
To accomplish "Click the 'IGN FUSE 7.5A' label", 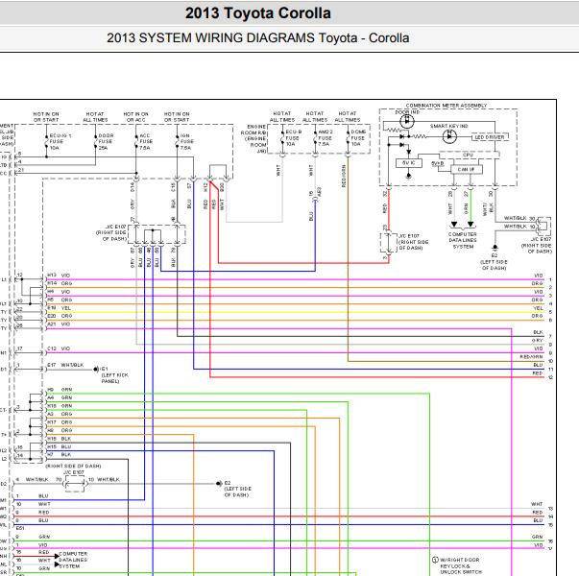I will pos(186,142).
